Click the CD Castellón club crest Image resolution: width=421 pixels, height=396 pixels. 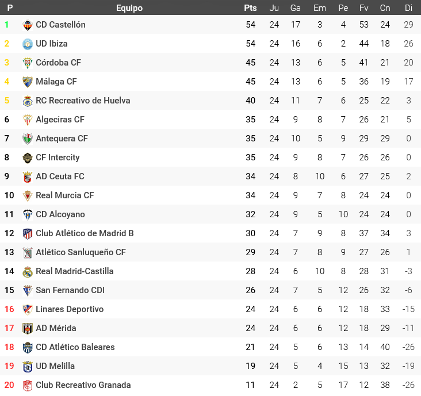[28, 25]
